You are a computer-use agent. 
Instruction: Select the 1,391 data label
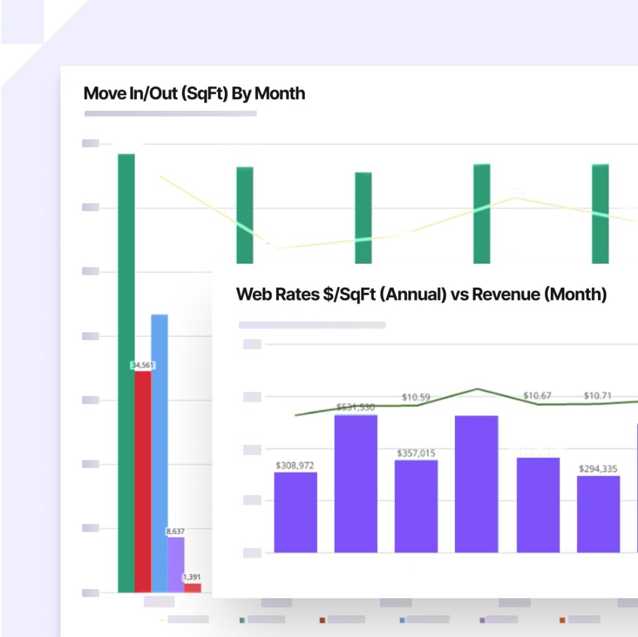(x=192, y=577)
